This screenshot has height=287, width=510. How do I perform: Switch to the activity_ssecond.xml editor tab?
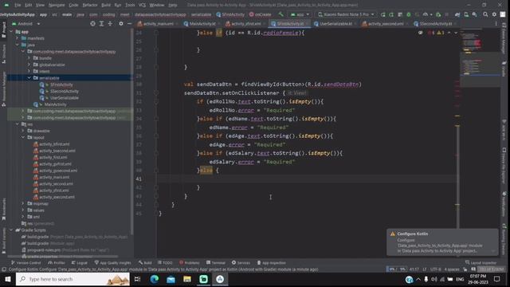385,24
